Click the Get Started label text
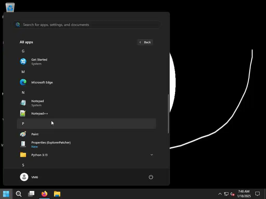266x199 pixels. pyautogui.click(x=39, y=60)
